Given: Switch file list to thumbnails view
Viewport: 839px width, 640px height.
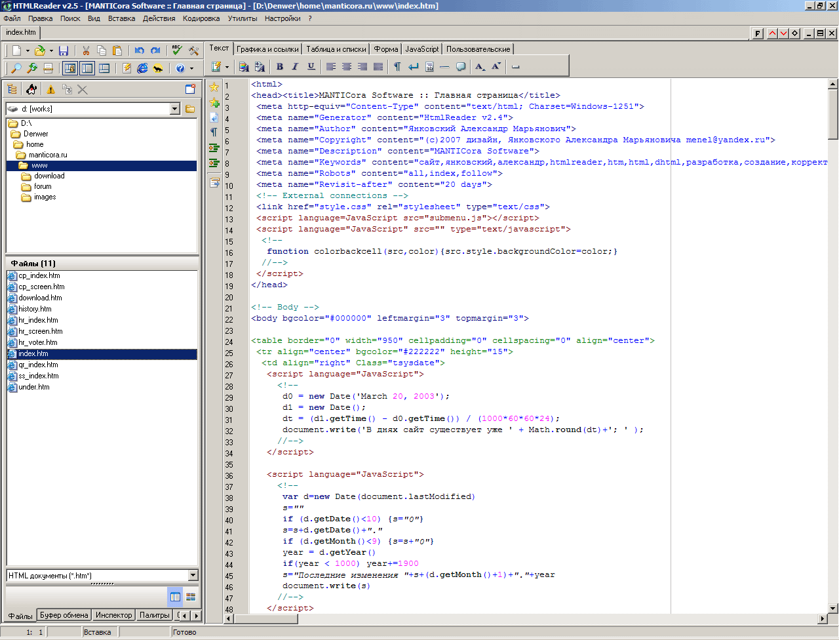Looking at the screenshot, I should [x=191, y=597].
